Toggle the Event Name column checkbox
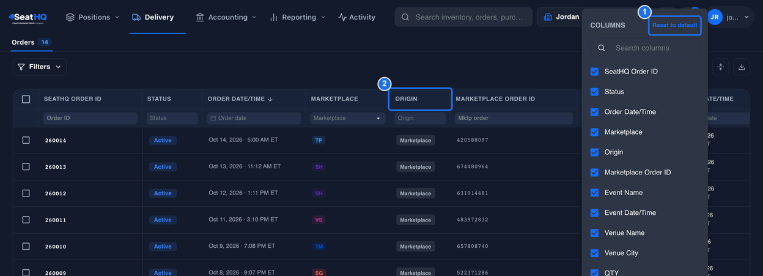 pyautogui.click(x=594, y=193)
